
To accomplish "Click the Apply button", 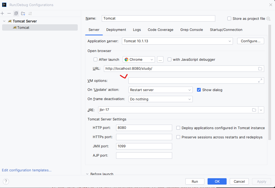I will 262,181.
